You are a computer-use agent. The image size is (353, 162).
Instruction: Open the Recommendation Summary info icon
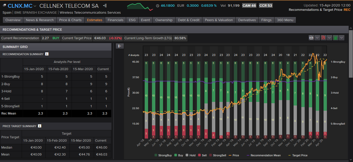(x=47, y=54)
